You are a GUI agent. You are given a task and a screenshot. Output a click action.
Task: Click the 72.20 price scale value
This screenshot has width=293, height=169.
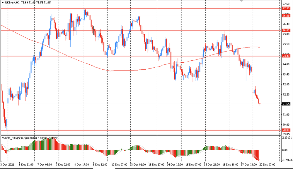coord(286,94)
